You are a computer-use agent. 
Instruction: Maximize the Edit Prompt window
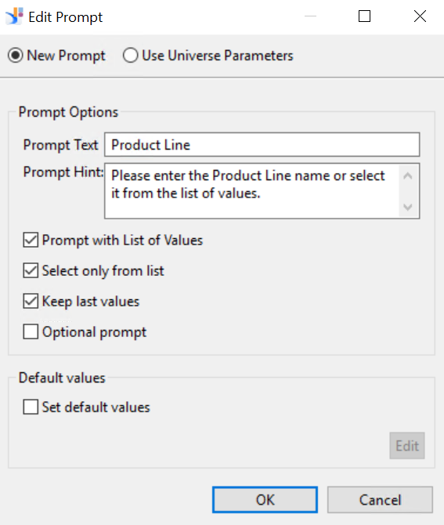364,16
